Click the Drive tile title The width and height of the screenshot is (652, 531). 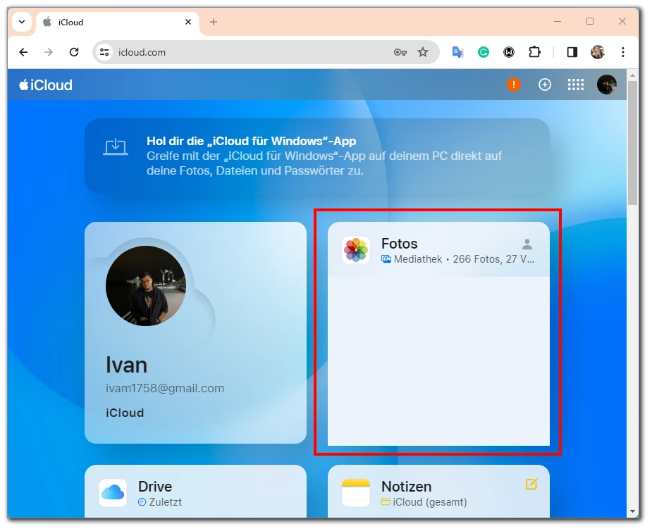(155, 487)
